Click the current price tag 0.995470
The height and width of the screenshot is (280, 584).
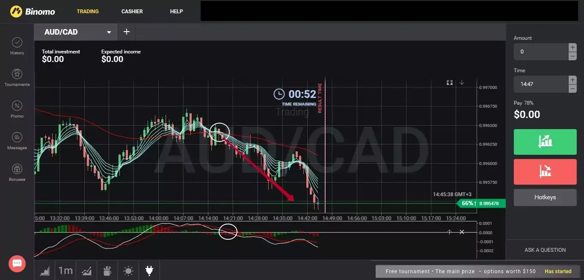click(x=481, y=203)
